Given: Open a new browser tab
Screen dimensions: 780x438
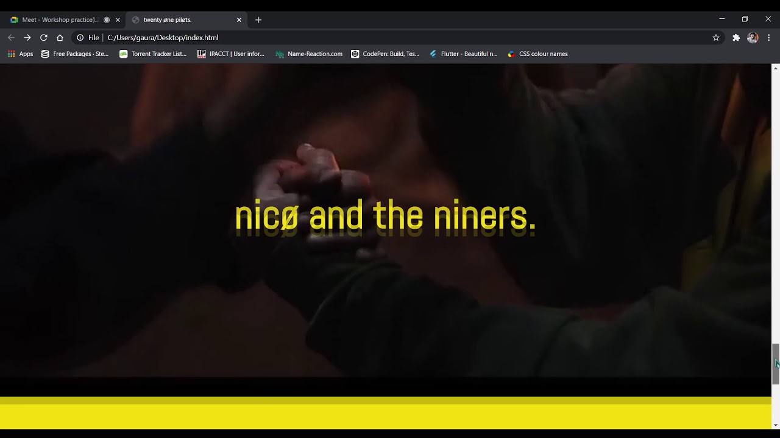Looking at the screenshot, I should tap(258, 19).
